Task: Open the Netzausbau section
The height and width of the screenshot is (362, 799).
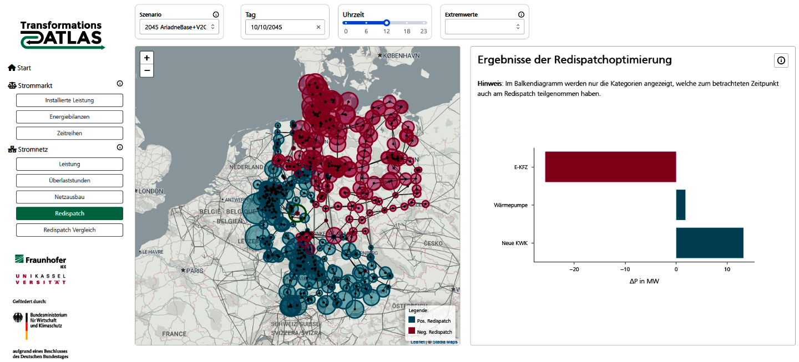Action: (x=69, y=197)
